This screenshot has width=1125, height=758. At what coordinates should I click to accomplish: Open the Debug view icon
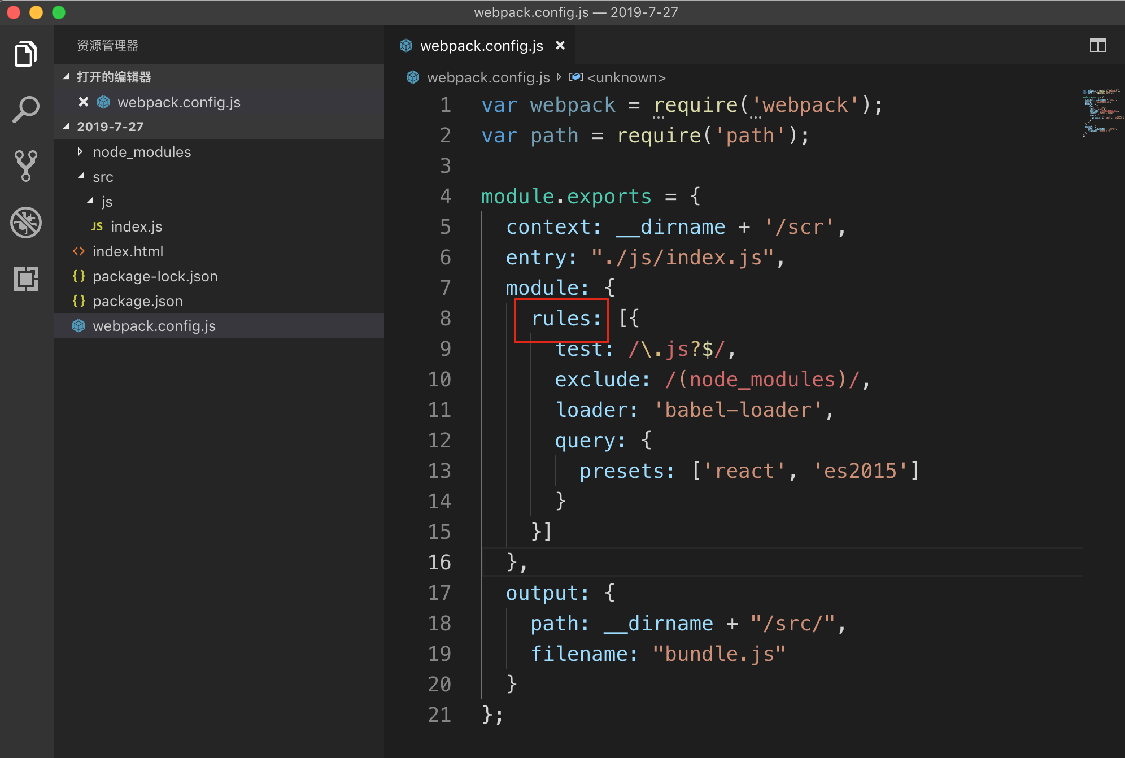26,223
